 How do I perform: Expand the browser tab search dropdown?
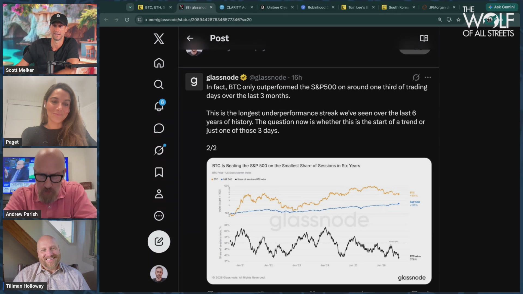pos(130,7)
